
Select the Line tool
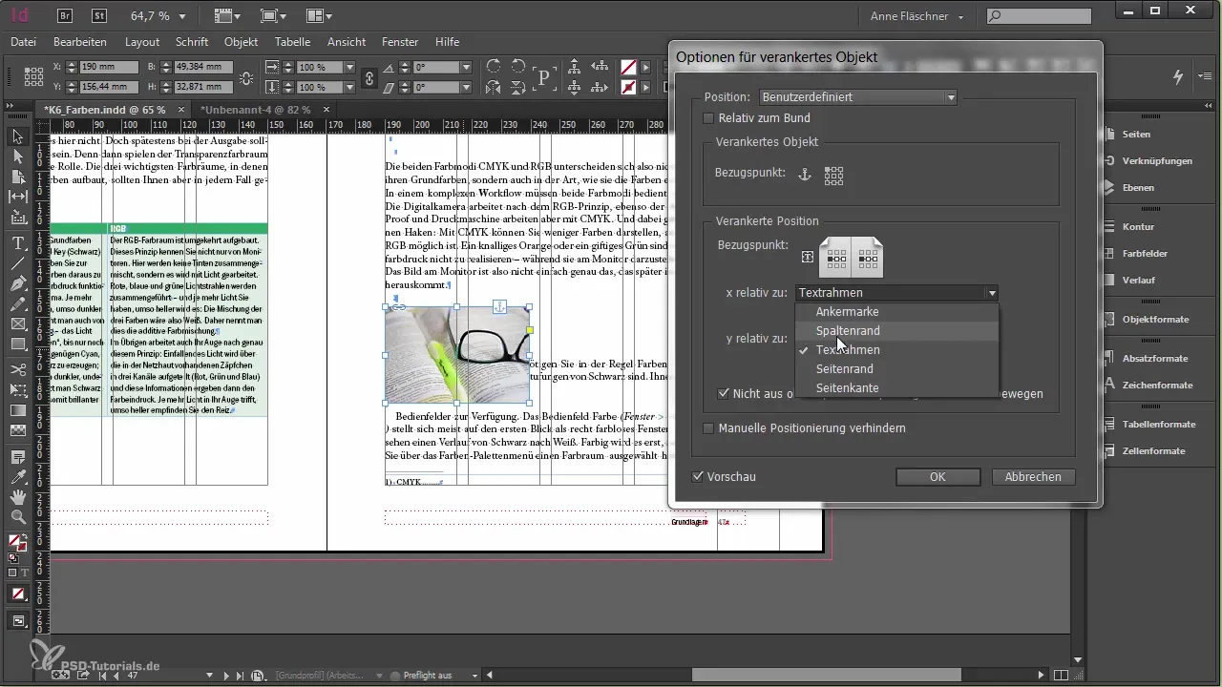[x=17, y=263]
